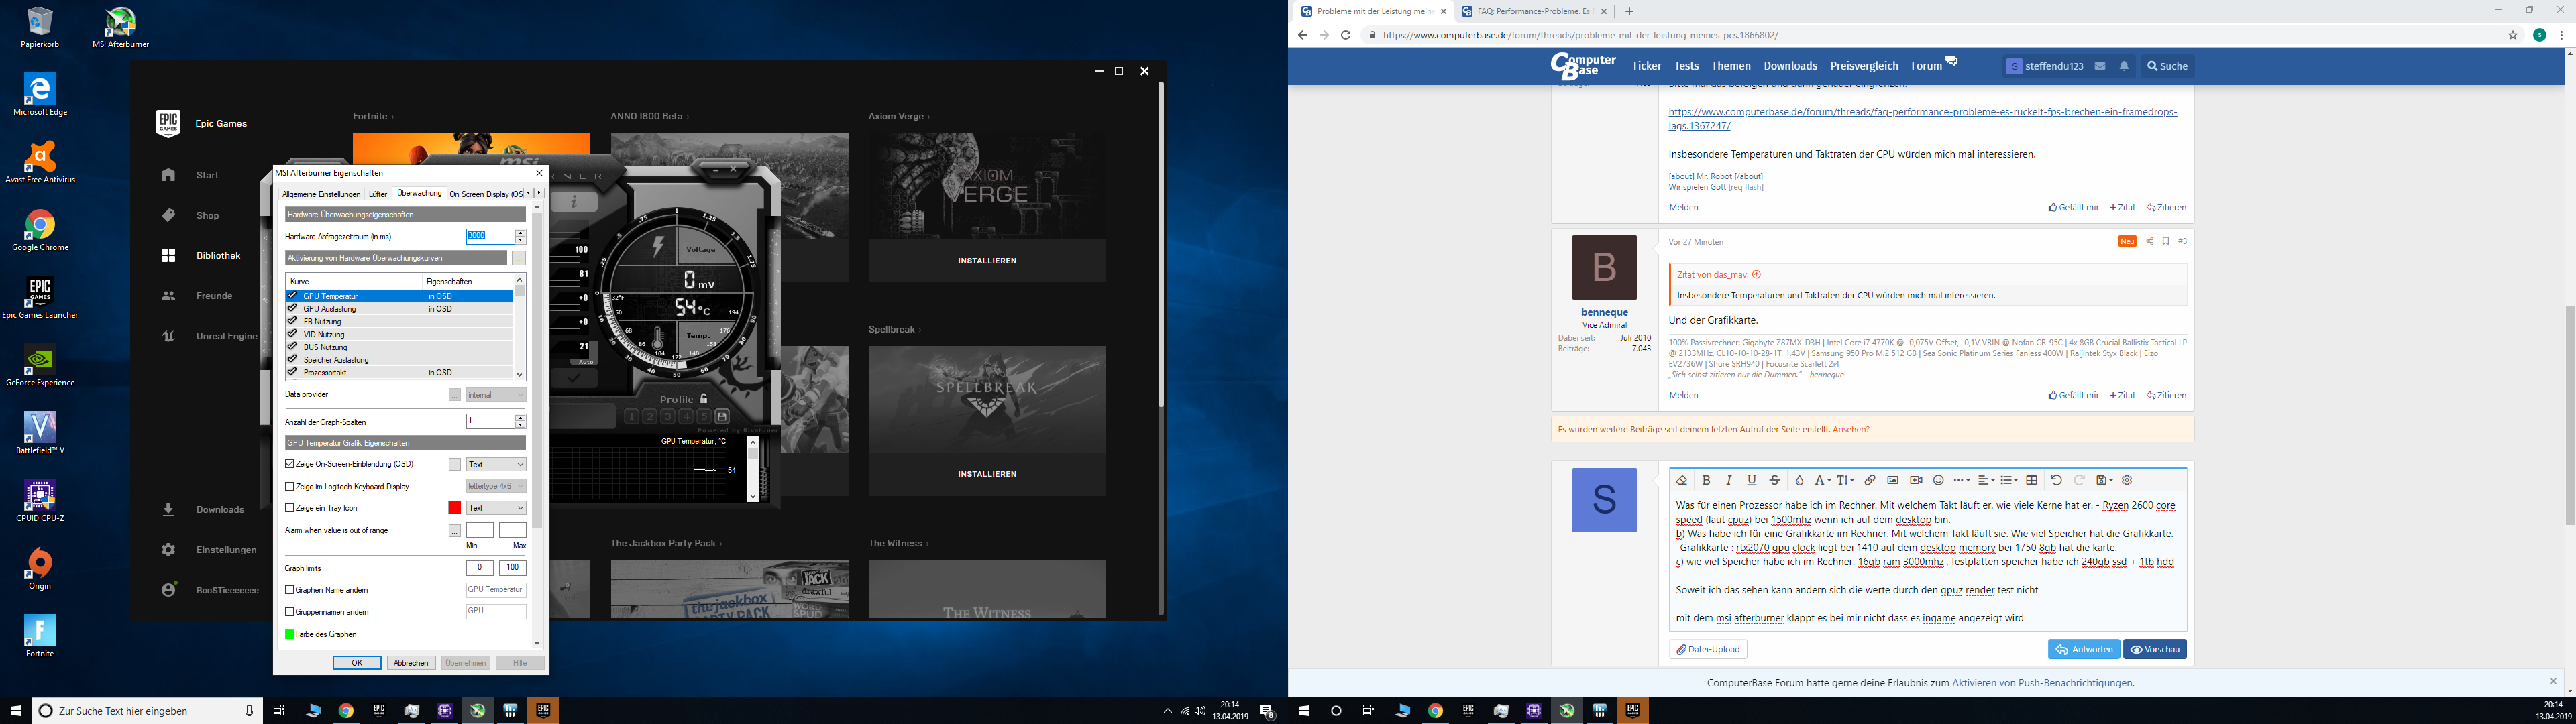
Task: Click the red tray icon color swatch
Action: pyautogui.click(x=454, y=508)
